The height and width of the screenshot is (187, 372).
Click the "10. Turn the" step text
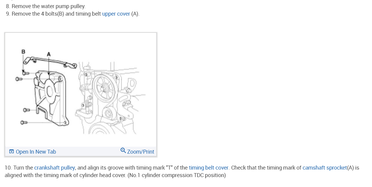[x=19, y=168]
